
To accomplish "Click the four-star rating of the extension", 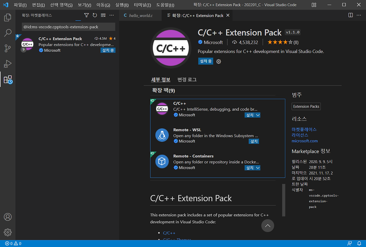I will click(x=280, y=42).
